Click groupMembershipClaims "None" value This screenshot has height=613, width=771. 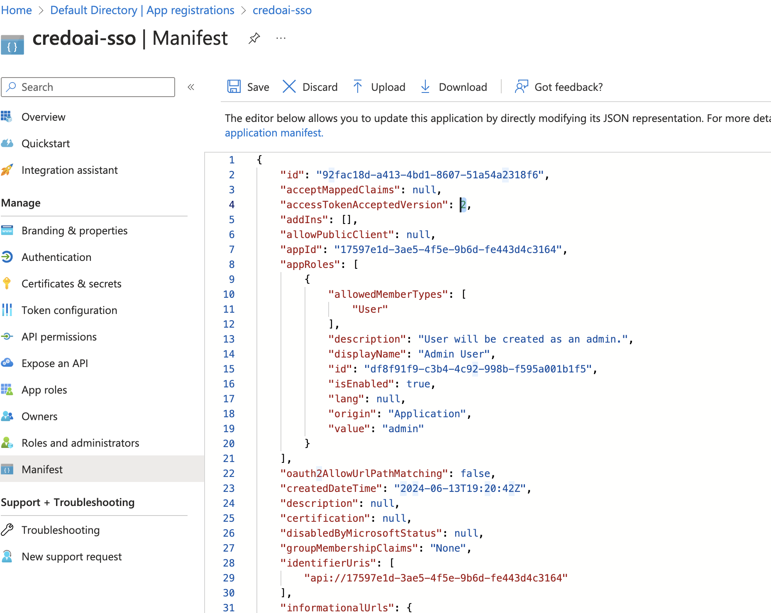pyautogui.click(x=448, y=548)
